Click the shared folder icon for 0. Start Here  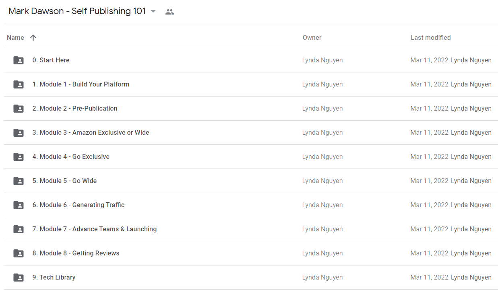pos(19,60)
